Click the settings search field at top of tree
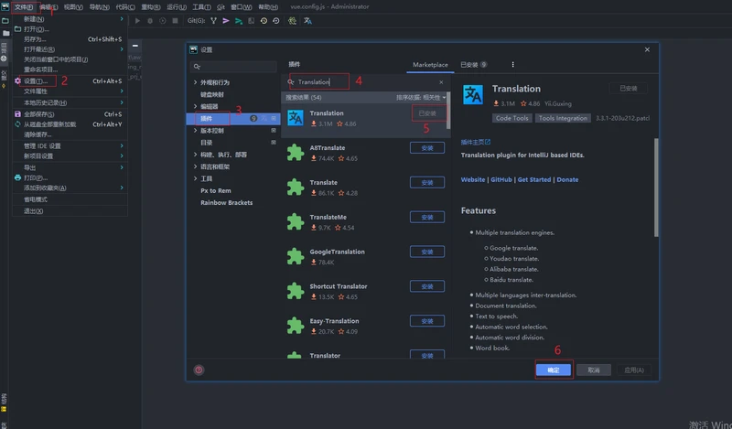Image resolution: width=732 pixels, height=429 pixels. (x=233, y=66)
